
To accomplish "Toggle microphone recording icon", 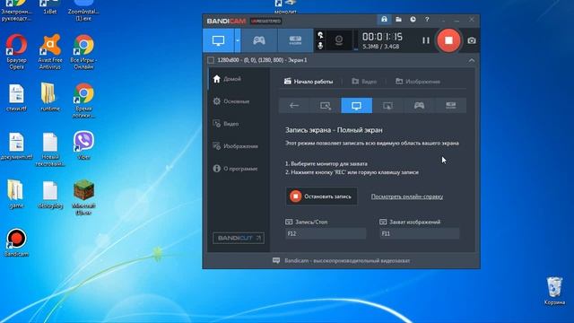I will point(320,46).
